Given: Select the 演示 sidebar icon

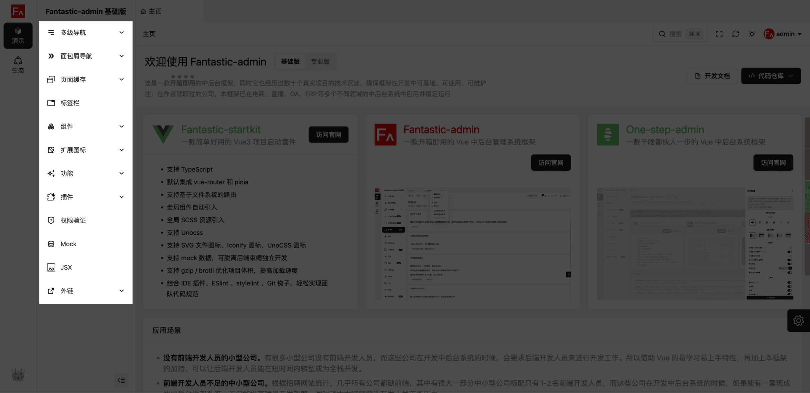Looking at the screenshot, I should pyautogui.click(x=18, y=36).
